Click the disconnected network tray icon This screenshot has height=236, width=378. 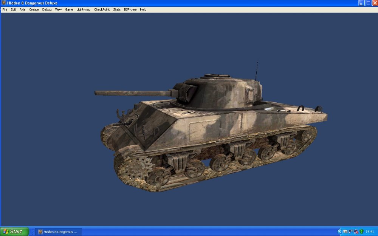[x=356, y=232]
